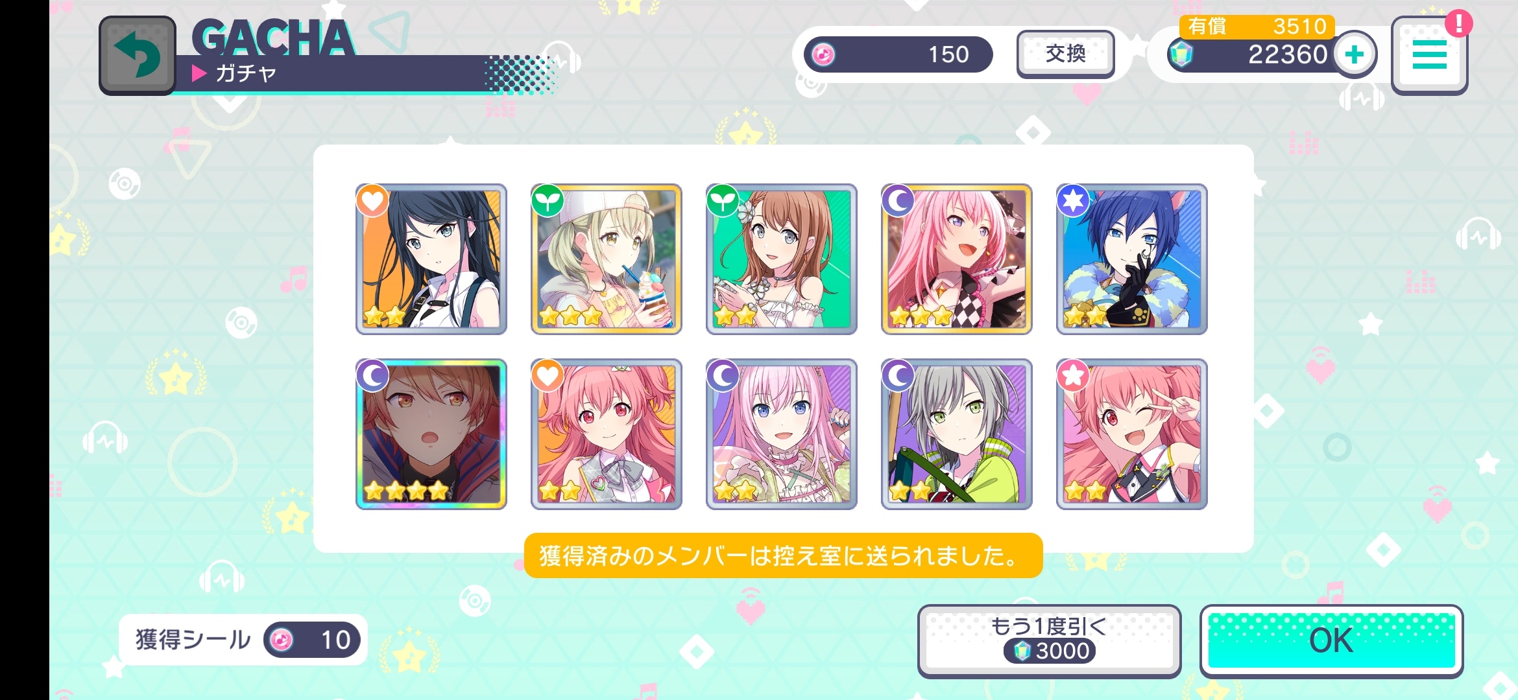Image resolution: width=1518 pixels, height=700 pixels.
Task: Select the gray-haired girl in green jacket card
Action: [x=956, y=434]
